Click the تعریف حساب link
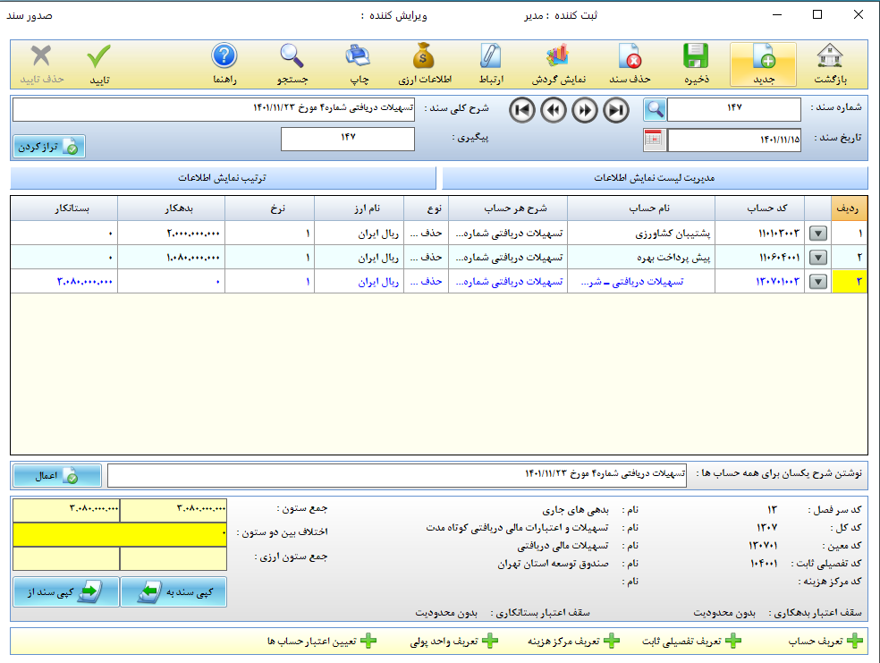This screenshot has height=663, width=880. [824, 642]
